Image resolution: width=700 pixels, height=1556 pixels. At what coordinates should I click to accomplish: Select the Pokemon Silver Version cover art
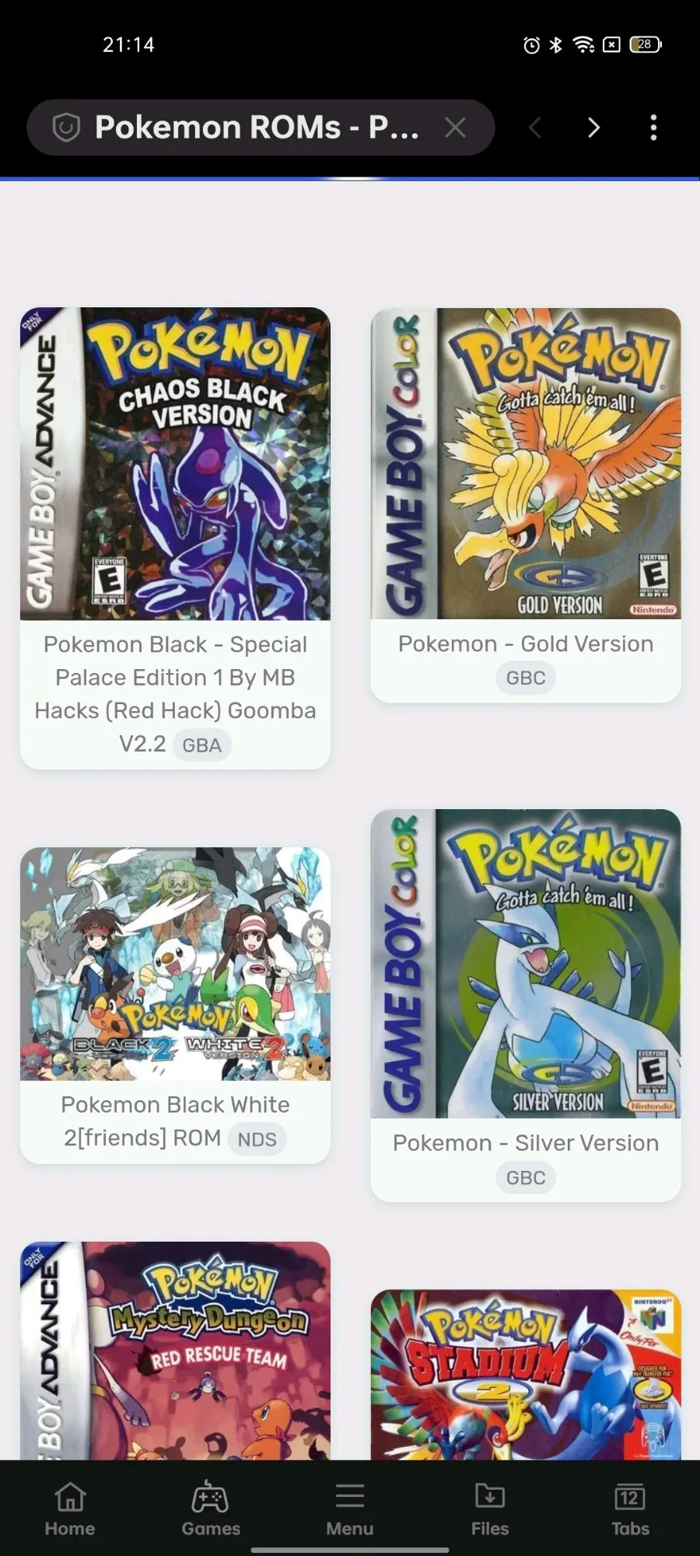pyautogui.click(x=526, y=964)
